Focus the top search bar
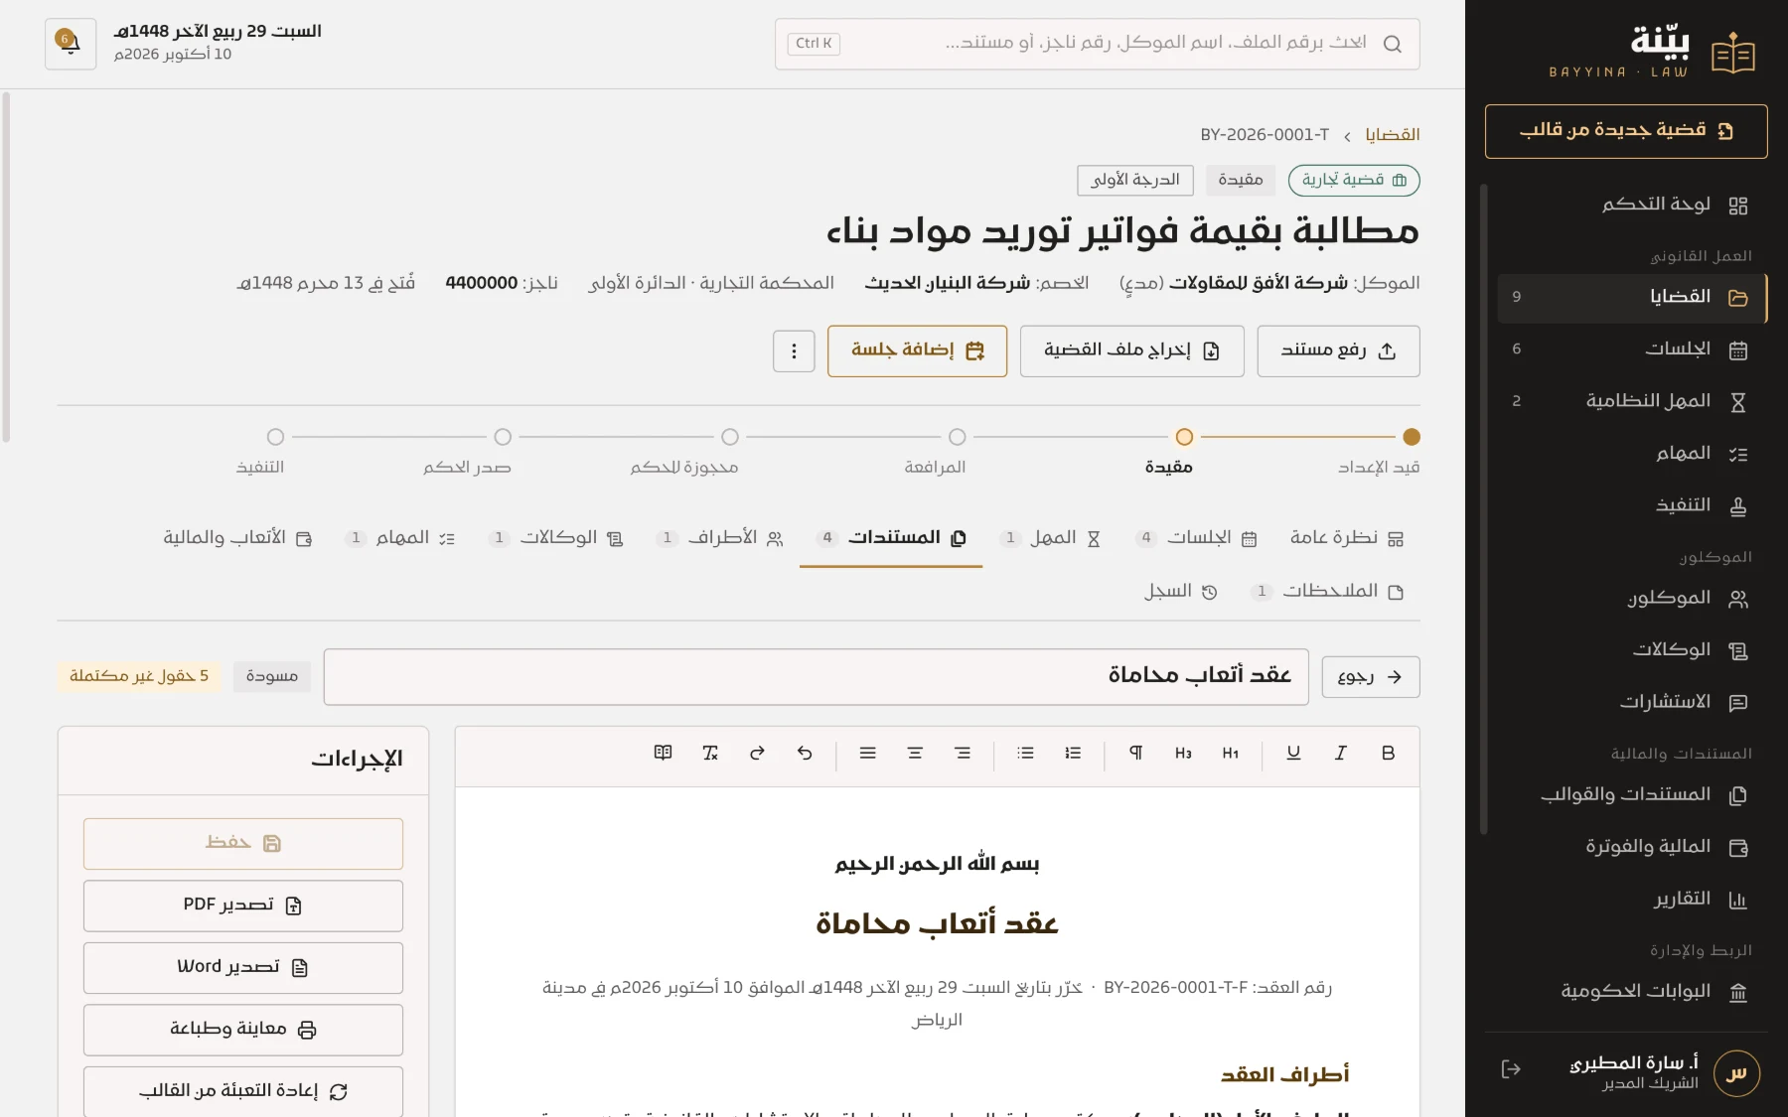1788x1117 pixels. (1097, 44)
